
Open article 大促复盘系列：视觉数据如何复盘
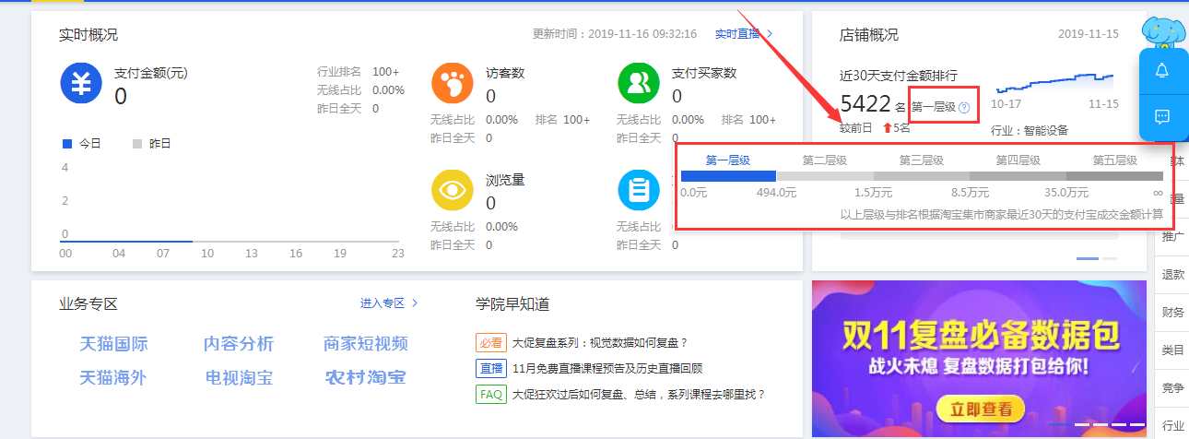pyautogui.click(x=600, y=343)
